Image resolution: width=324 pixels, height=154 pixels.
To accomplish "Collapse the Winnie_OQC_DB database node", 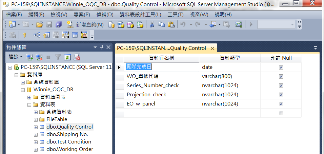I will click(x=23, y=90).
